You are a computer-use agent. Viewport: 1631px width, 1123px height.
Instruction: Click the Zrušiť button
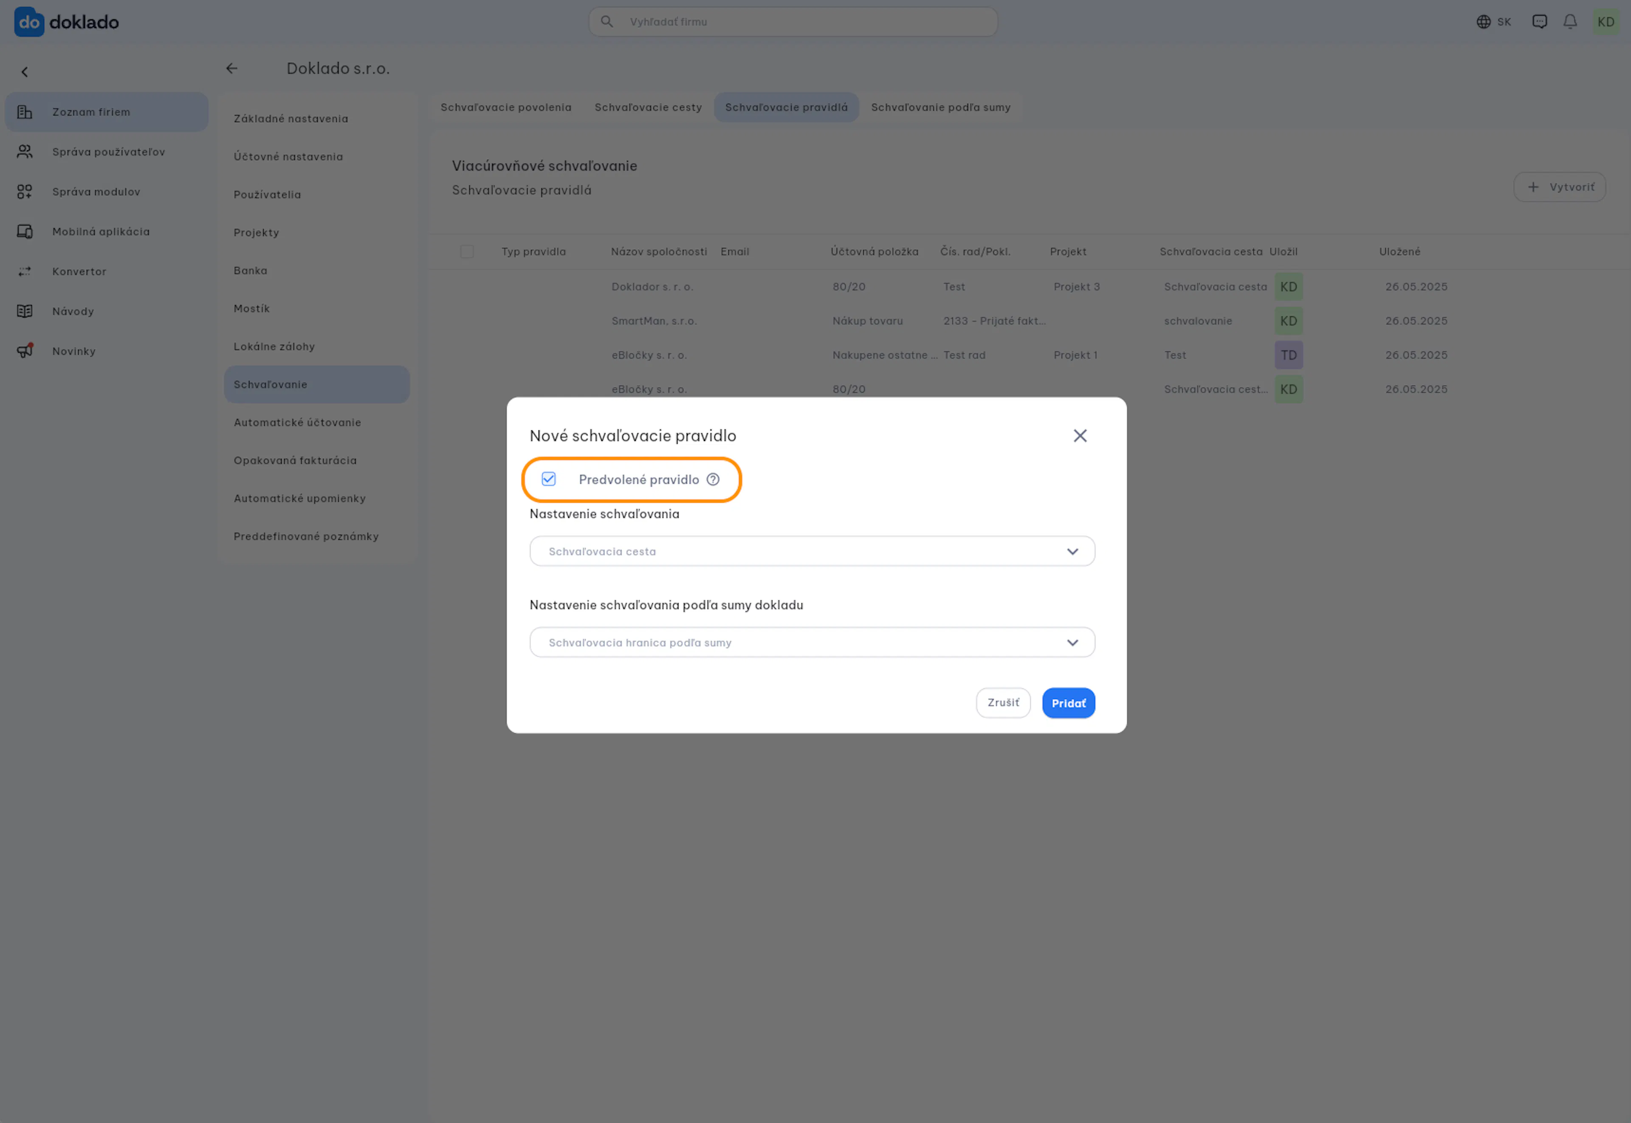(x=1003, y=703)
